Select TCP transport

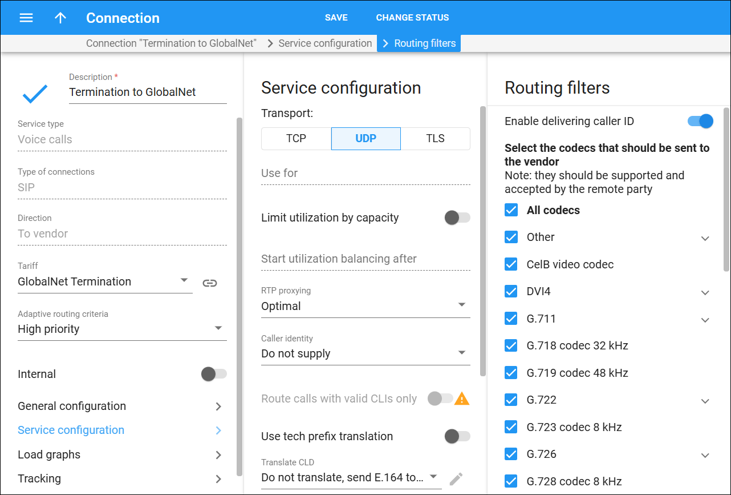pos(296,139)
